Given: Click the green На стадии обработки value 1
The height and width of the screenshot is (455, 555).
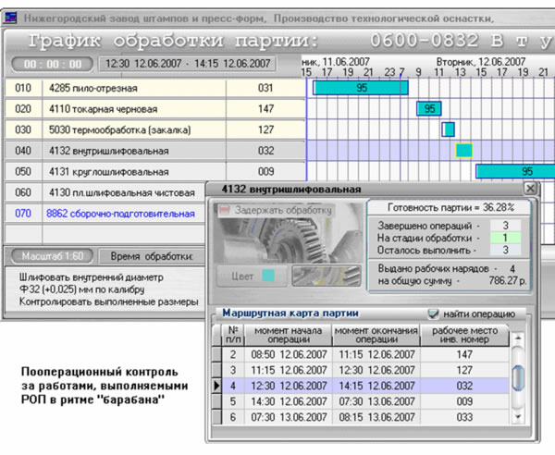Looking at the screenshot, I should (505, 238).
